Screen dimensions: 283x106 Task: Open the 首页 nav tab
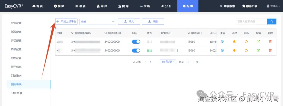coord(37,6)
